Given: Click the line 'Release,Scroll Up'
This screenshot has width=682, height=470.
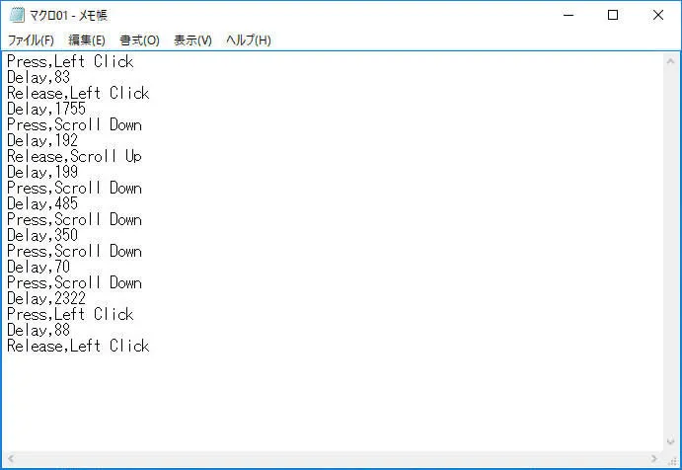Looking at the screenshot, I should [74, 157].
